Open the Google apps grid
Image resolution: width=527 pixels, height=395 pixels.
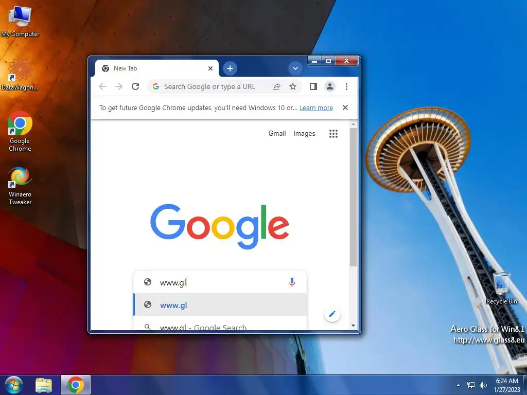pyautogui.click(x=333, y=134)
